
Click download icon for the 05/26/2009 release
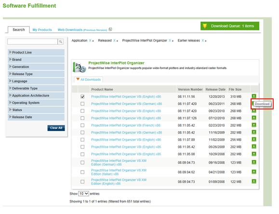pyautogui.click(x=254, y=147)
